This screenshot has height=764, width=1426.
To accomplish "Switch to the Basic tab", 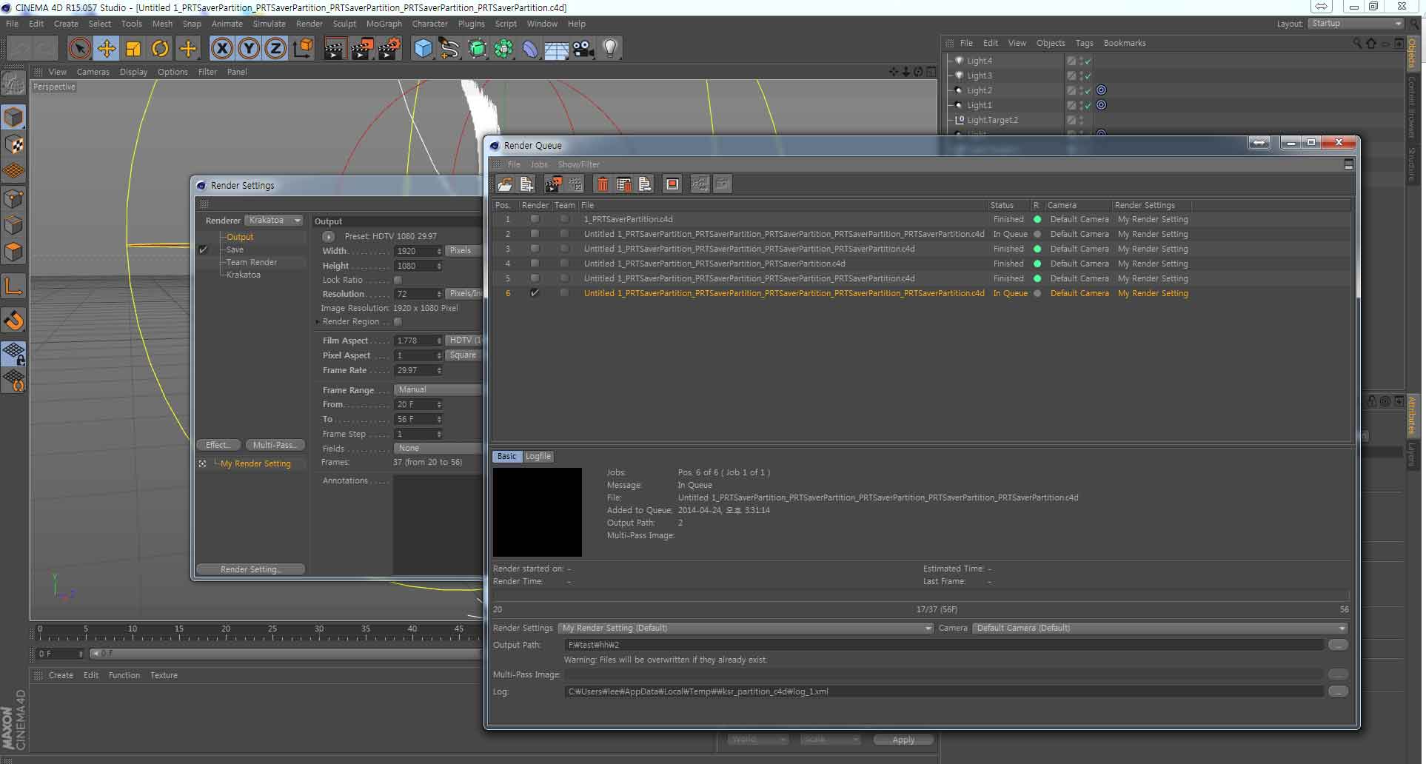I will [x=507, y=456].
